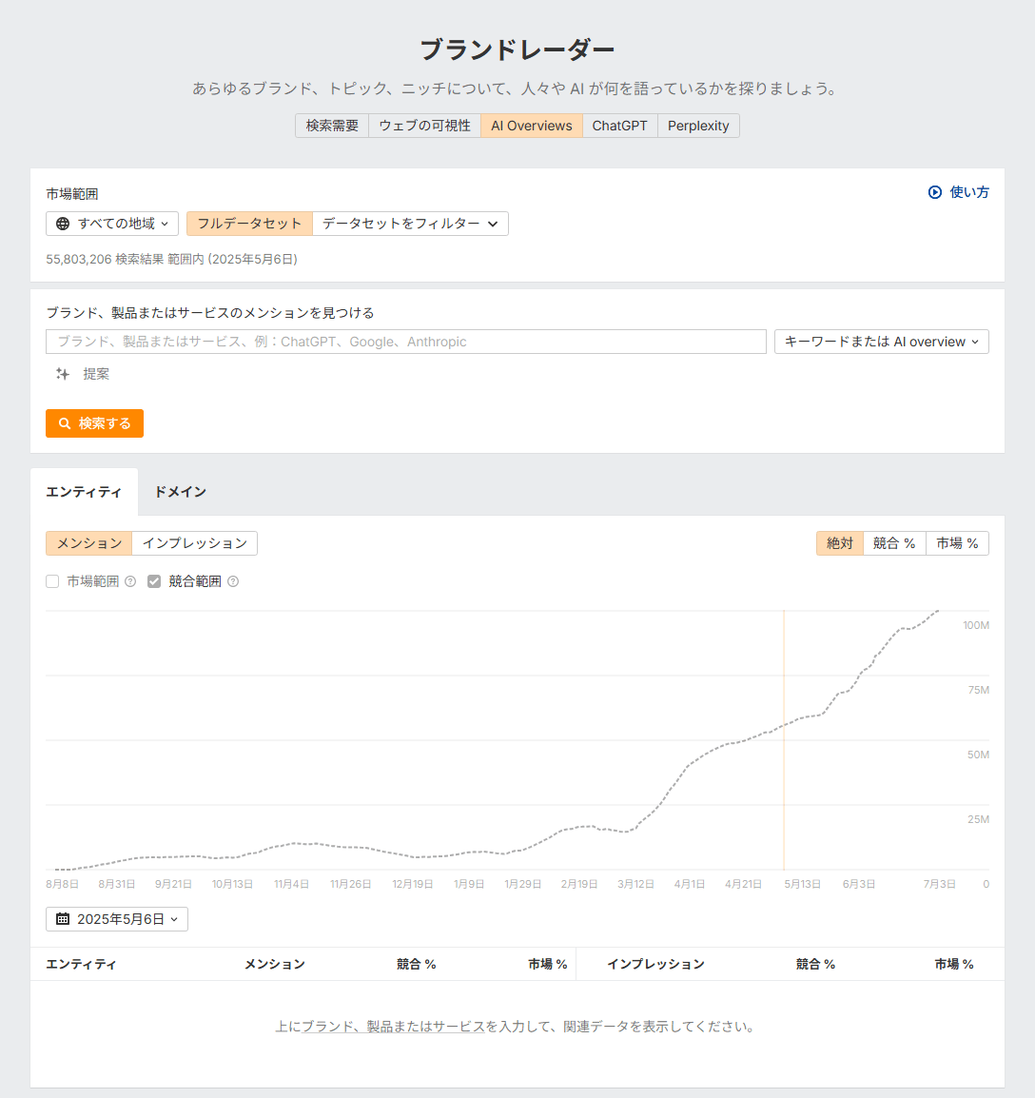The width and height of the screenshot is (1035, 1098).
Task: Select the Perplexity tab at the top
Action: (x=698, y=125)
